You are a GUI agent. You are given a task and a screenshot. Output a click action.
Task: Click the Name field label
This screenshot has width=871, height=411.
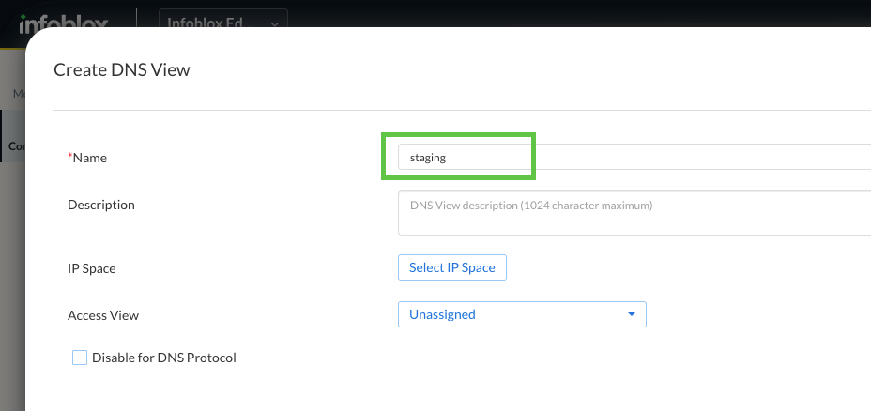click(90, 158)
